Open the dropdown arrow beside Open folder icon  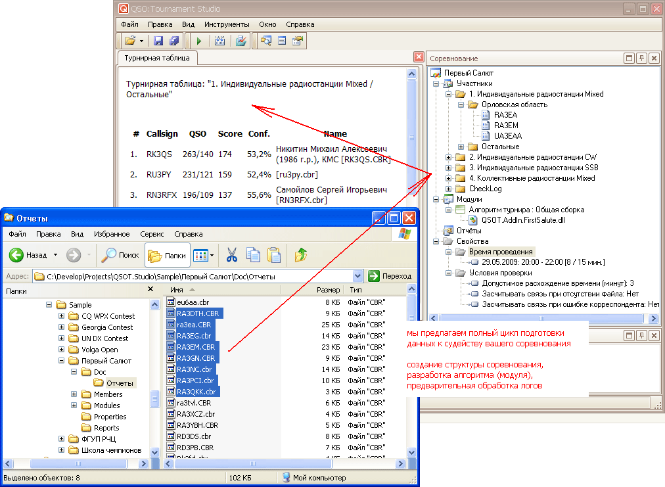coord(141,41)
